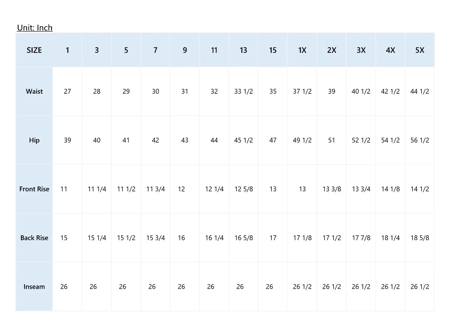Select front rise 14 1/8 for size 4X

click(x=390, y=189)
